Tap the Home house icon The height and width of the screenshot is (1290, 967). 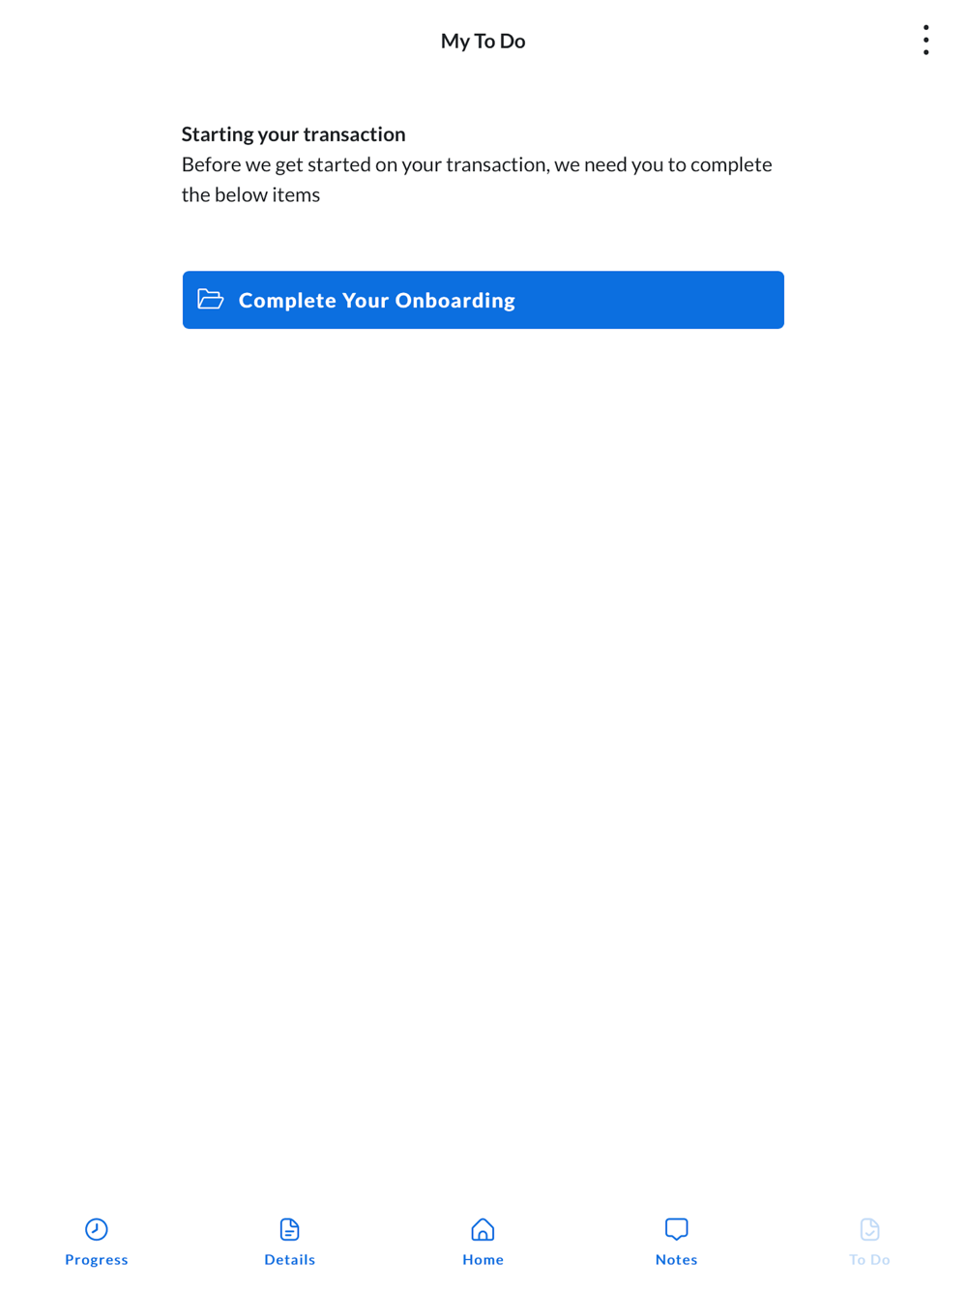(x=483, y=1229)
